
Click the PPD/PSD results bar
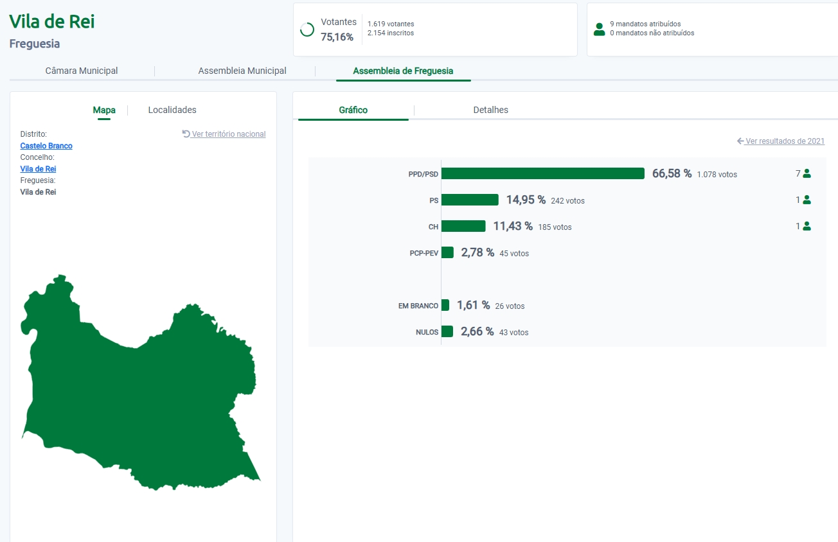(x=542, y=173)
